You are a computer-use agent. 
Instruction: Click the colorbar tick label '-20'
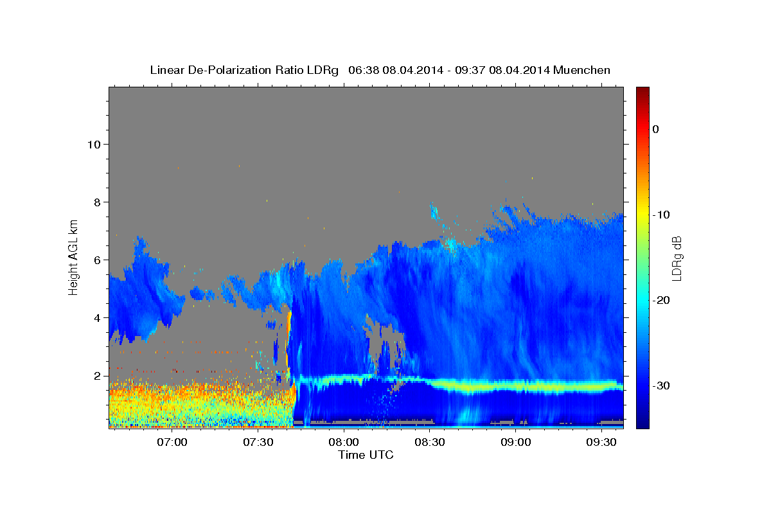click(661, 300)
